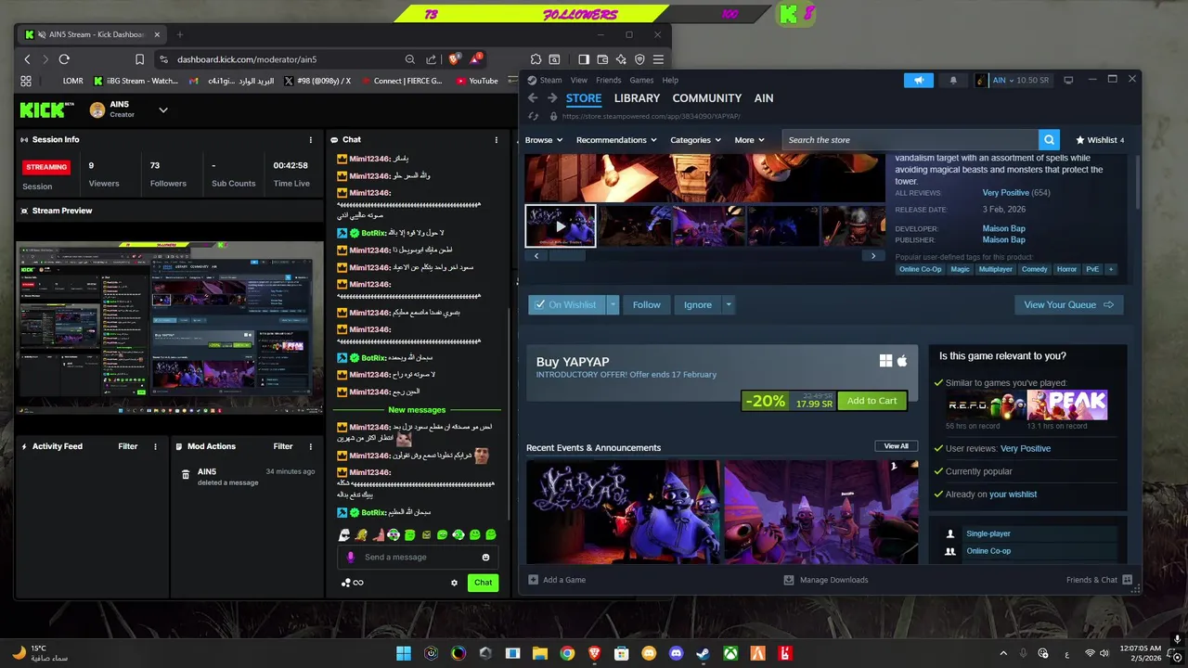Switch Steam to Big Picture mode icon

tap(1068, 81)
